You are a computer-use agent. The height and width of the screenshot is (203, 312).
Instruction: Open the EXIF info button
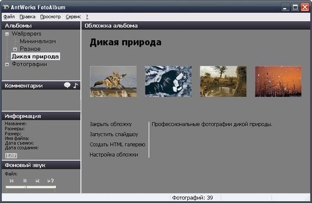(11, 156)
